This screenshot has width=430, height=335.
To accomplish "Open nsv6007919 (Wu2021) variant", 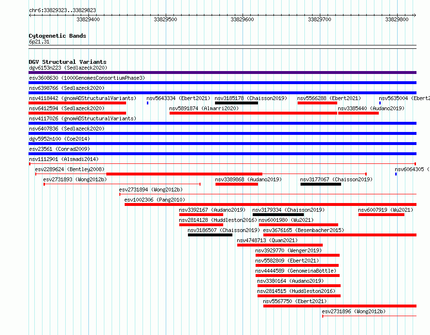I will tap(386, 210).
